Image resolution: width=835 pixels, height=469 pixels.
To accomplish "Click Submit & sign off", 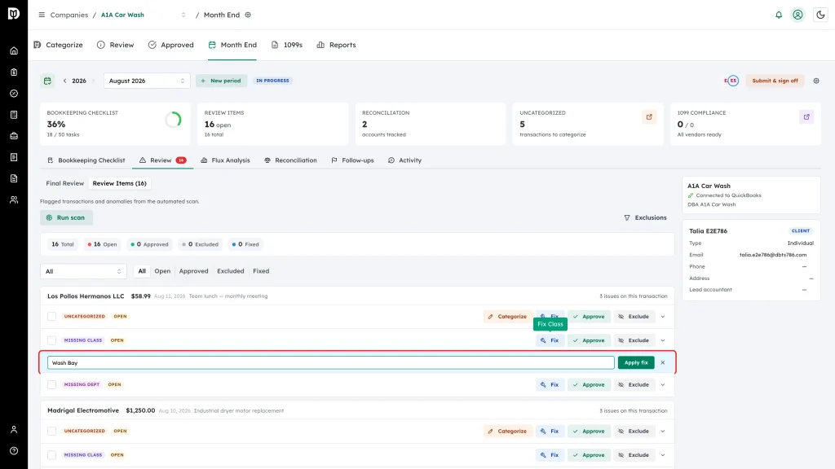I will [x=775, y=81].
